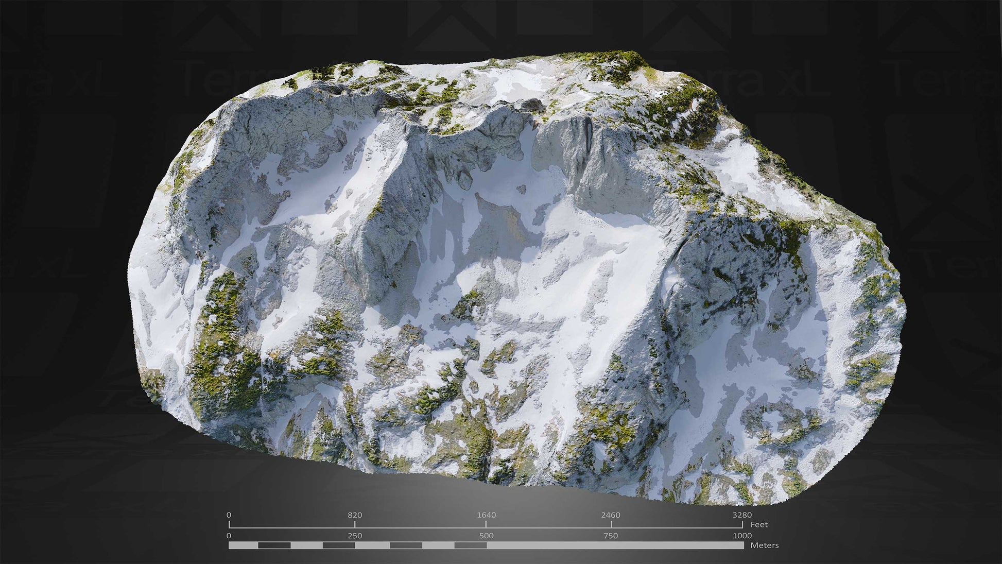Click the '250' meters scale label
1002x564 pixels.
click(355, 536)
